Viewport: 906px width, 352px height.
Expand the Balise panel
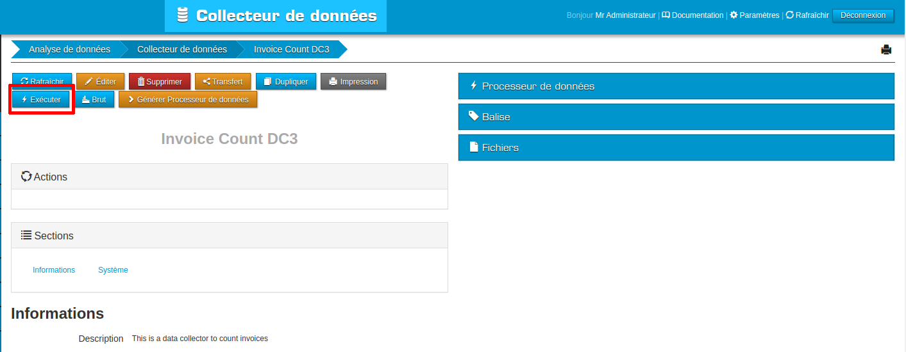coord(676,117)
